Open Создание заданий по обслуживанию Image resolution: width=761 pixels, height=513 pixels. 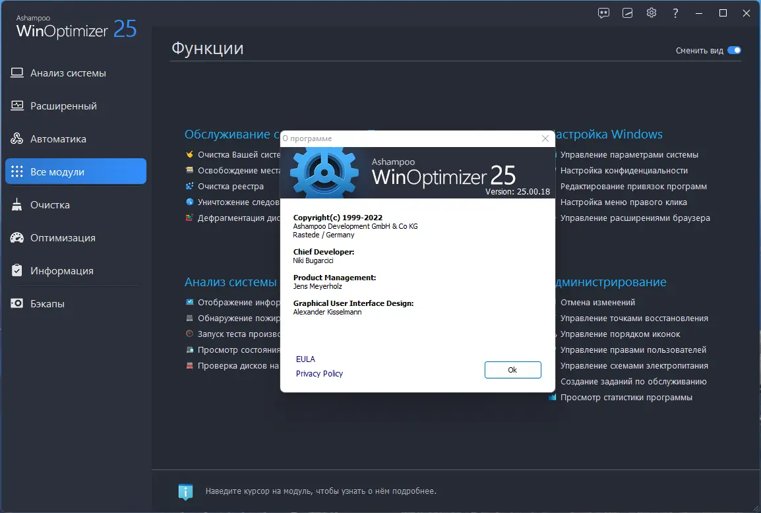[633, 382]
